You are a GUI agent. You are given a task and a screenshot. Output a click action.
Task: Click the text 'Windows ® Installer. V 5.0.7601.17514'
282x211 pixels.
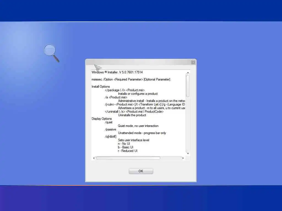point(117,72)
